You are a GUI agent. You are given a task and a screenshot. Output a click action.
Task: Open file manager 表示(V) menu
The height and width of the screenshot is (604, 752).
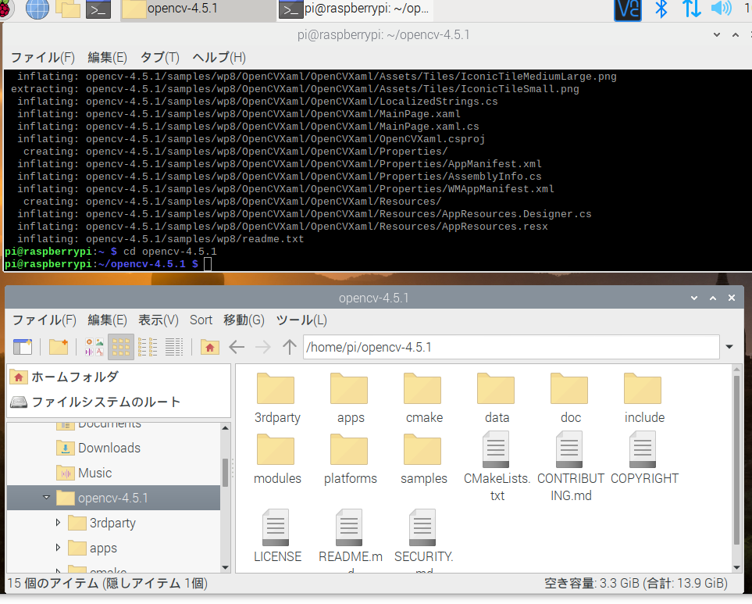pos(159,320)
